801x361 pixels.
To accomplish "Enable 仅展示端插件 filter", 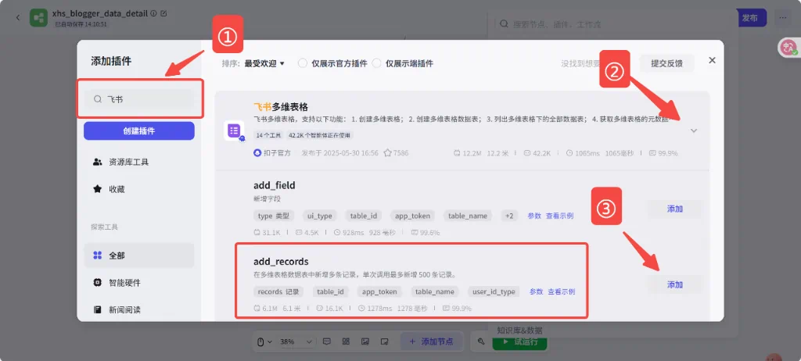I will pyautogui.click(x=377, y=63).
